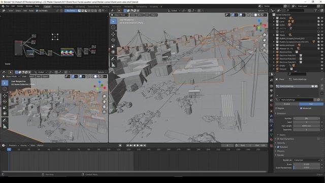The height and width of the screenshot is (183, 325).
Task: Toggle camera view in the main viewport
Action: (x=265, y=45)
